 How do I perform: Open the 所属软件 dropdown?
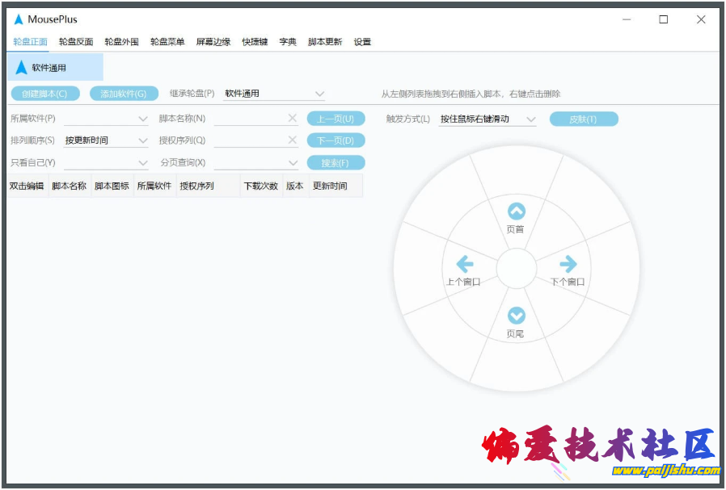(143, 119)
